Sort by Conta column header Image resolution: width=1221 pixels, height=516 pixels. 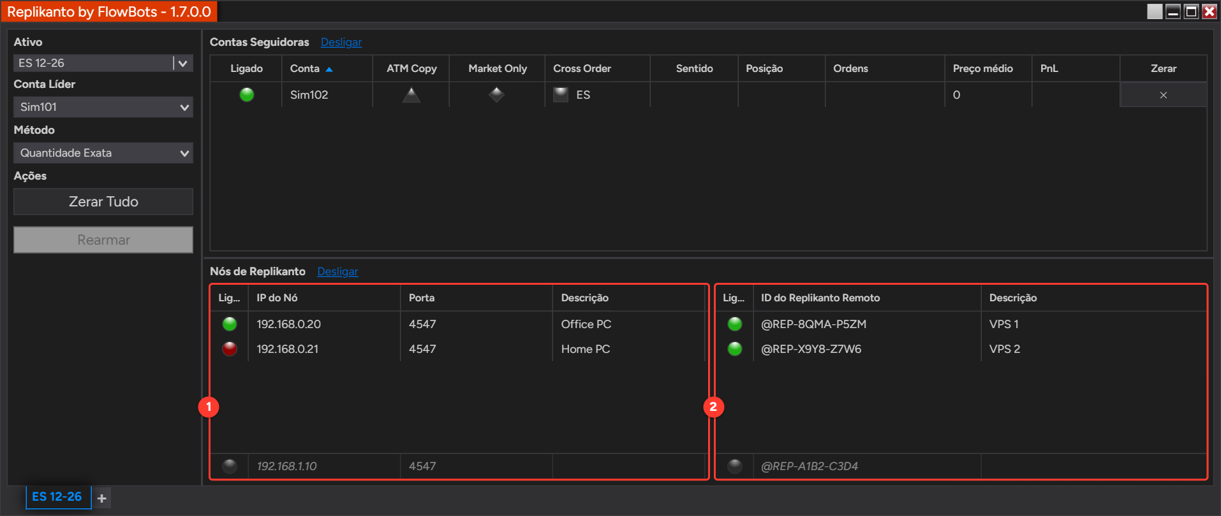[x=327, y=68]
